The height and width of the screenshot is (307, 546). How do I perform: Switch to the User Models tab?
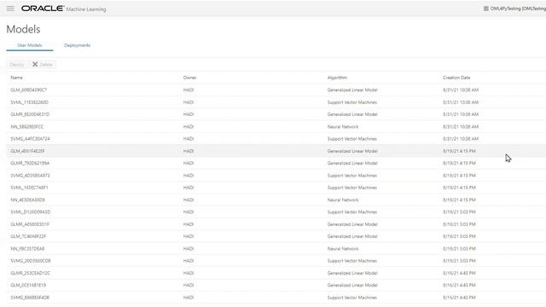[30, 45]
